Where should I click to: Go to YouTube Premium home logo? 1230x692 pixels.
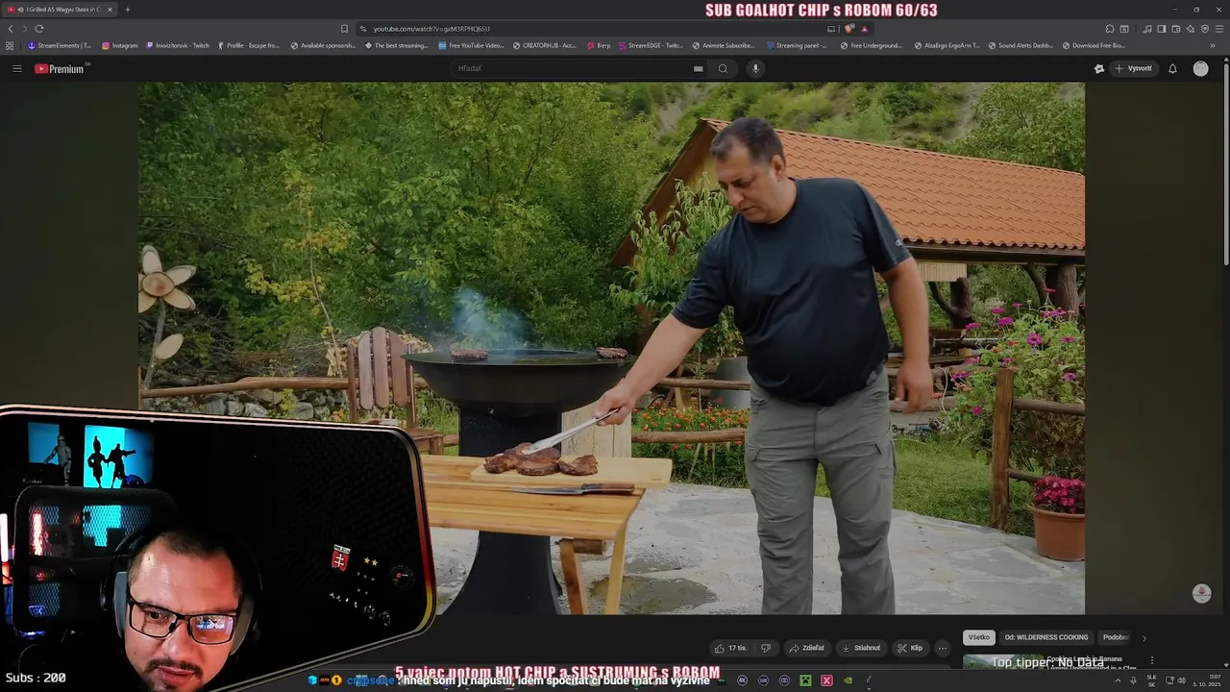pos(60,68)
